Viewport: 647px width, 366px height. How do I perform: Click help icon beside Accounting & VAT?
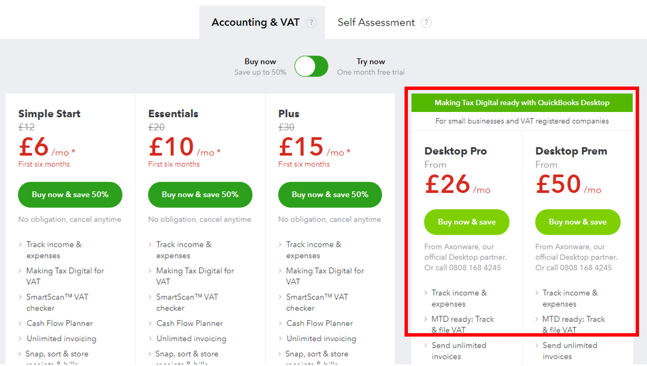(311, 23)
